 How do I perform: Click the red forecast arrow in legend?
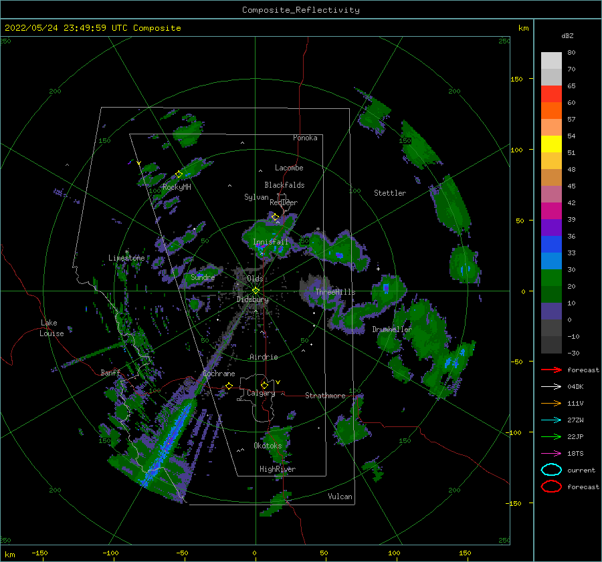point(551,370)
